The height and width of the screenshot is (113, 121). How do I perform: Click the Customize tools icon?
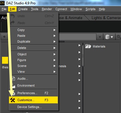tap(13, 100)
